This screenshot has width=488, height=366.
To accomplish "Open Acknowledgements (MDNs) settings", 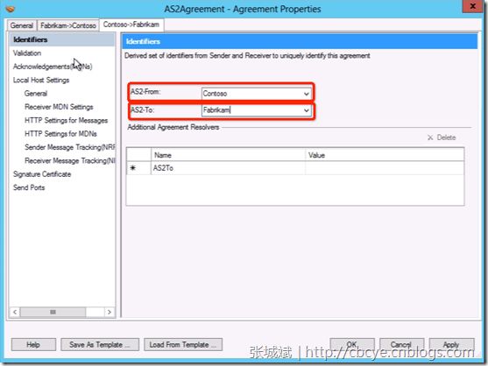I will point(53,67).
